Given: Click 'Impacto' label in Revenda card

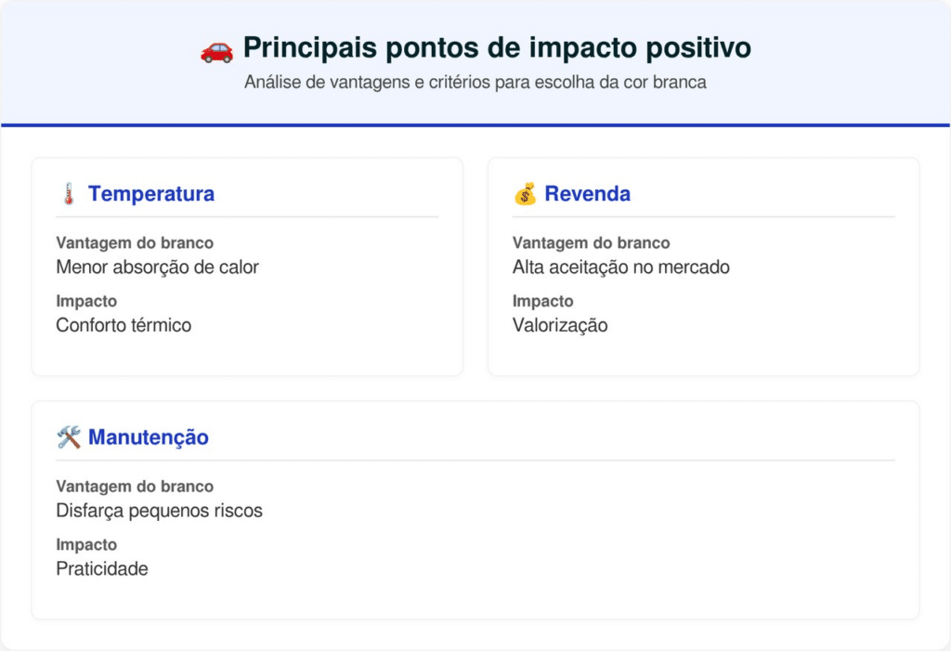Looking at the screenshot, I should tap(543, 301).
